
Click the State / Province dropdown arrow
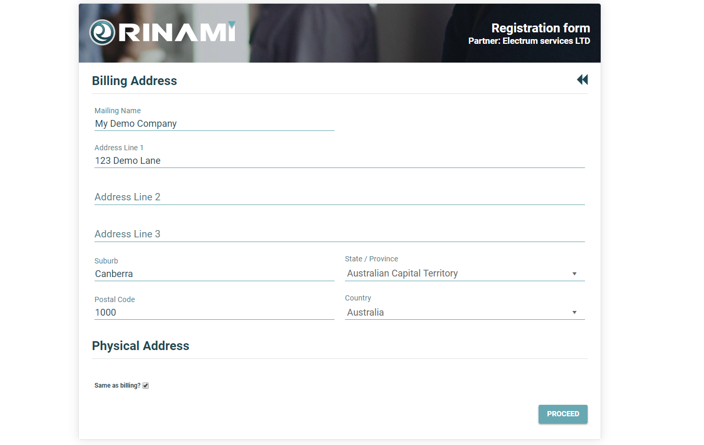click(574, 274)
